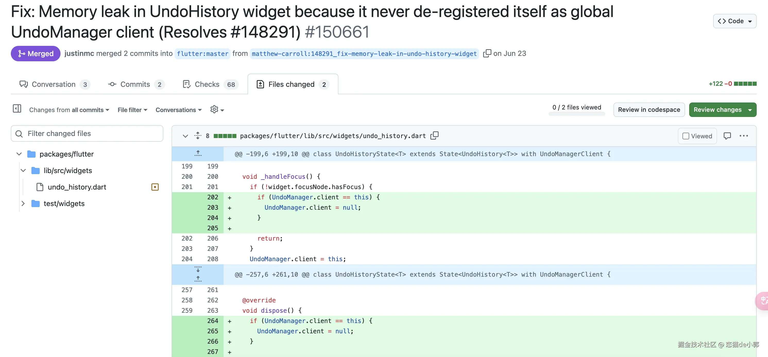
Task: Collapse the undo_history.dart diff chevron
Action: (x=185, y=136)
